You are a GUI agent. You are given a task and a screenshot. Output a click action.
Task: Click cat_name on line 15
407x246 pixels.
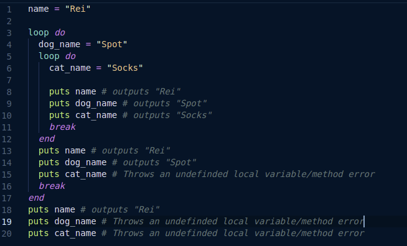[86, 174]
